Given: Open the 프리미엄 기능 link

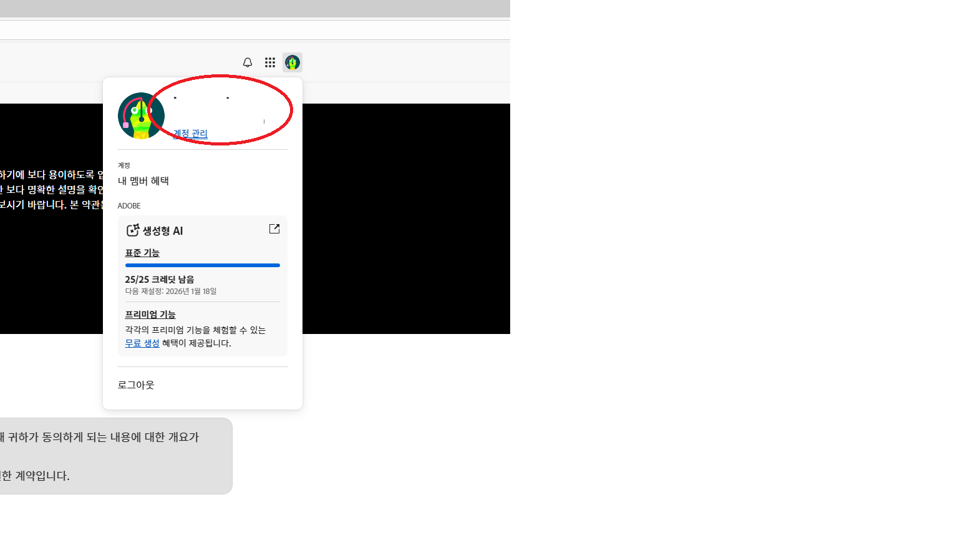Looking at the screenshot, I should click(x=150, y=315).
